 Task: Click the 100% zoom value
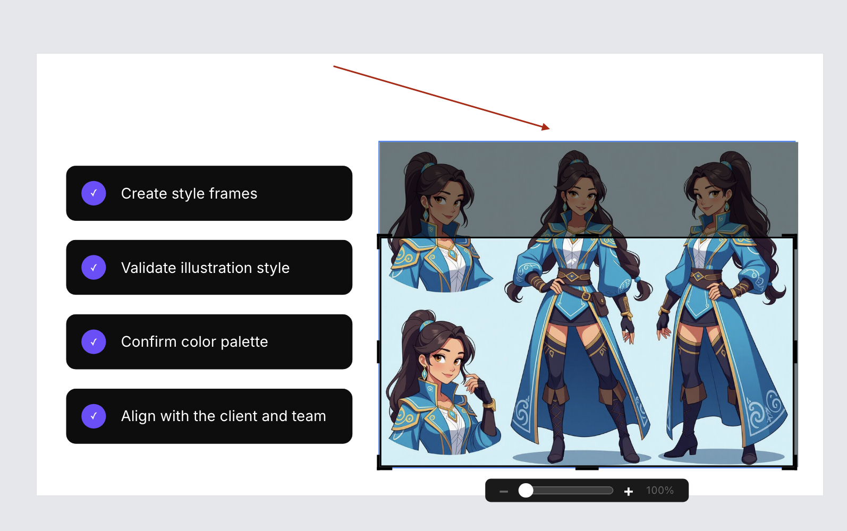click(659, 491)
